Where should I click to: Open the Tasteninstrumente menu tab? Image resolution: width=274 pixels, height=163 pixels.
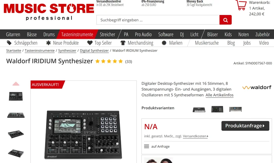77,34
